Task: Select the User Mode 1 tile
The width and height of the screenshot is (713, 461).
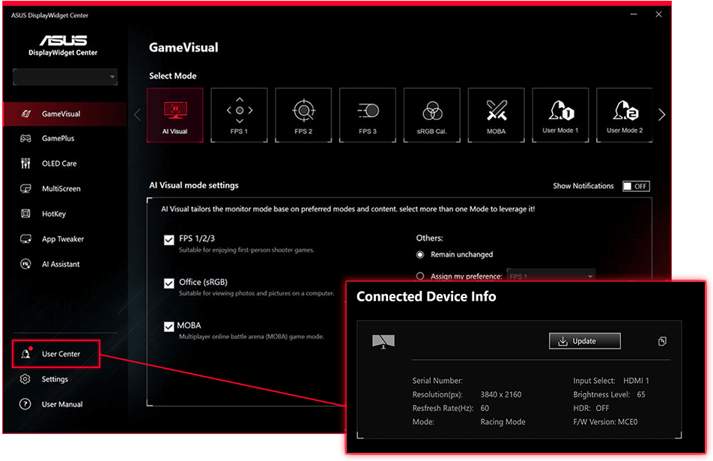Action: (x=560, y=115)
